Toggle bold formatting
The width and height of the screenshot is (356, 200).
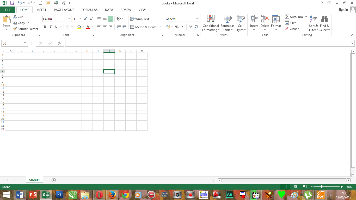(45, 27)
